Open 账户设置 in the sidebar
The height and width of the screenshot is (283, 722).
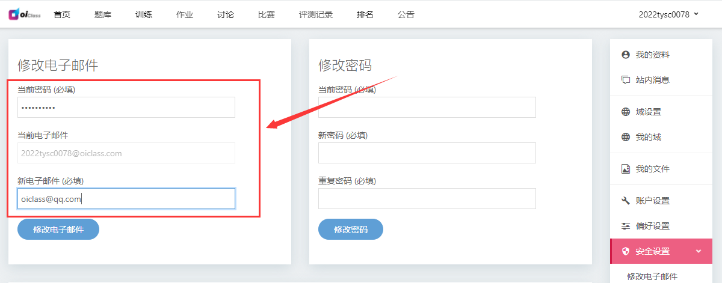pos(653,201)
